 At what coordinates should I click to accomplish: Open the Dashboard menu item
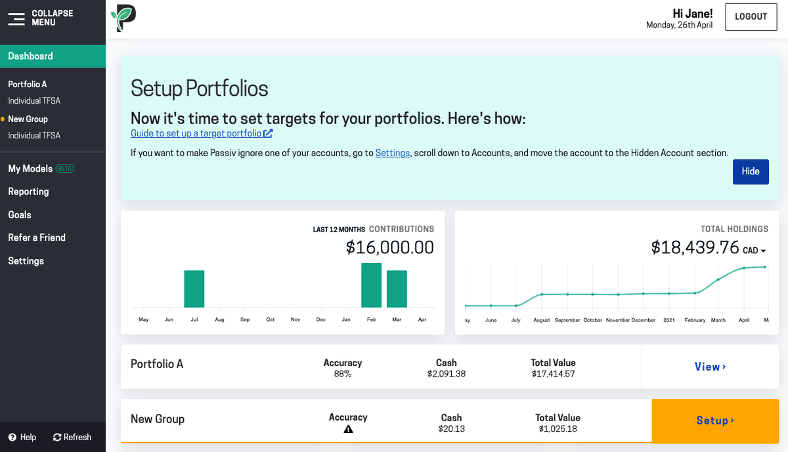coord(53,56)
